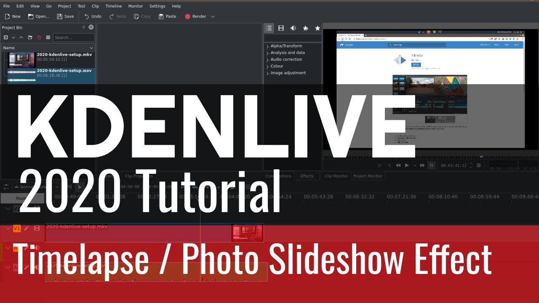
Task: Click the 2020-kdenlive-setup.mkv thumbnail in bin
Action: pos(21,60)
